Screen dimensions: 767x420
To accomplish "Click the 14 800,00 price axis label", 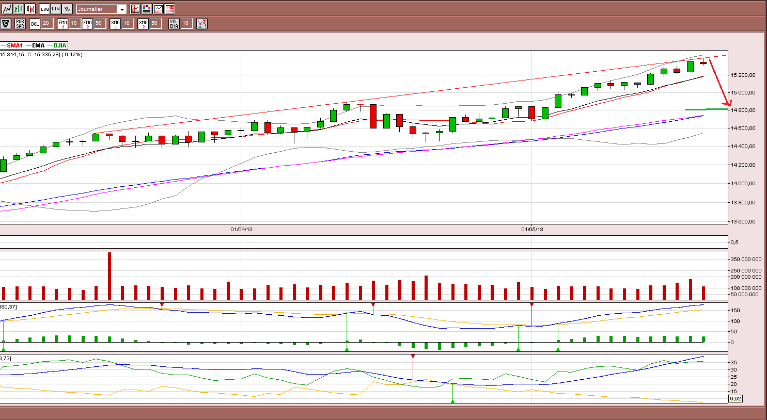I will coord(743,110).
